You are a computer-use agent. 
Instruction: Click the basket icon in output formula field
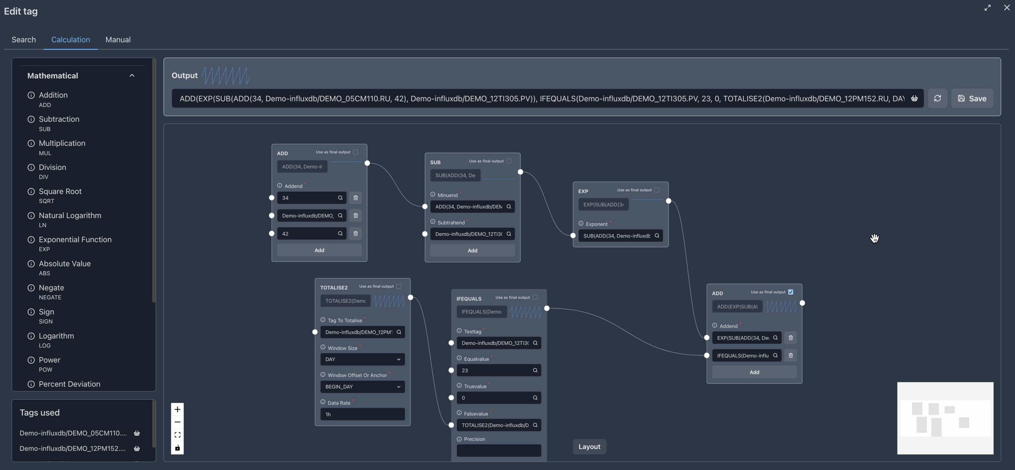tap(914, 99)
